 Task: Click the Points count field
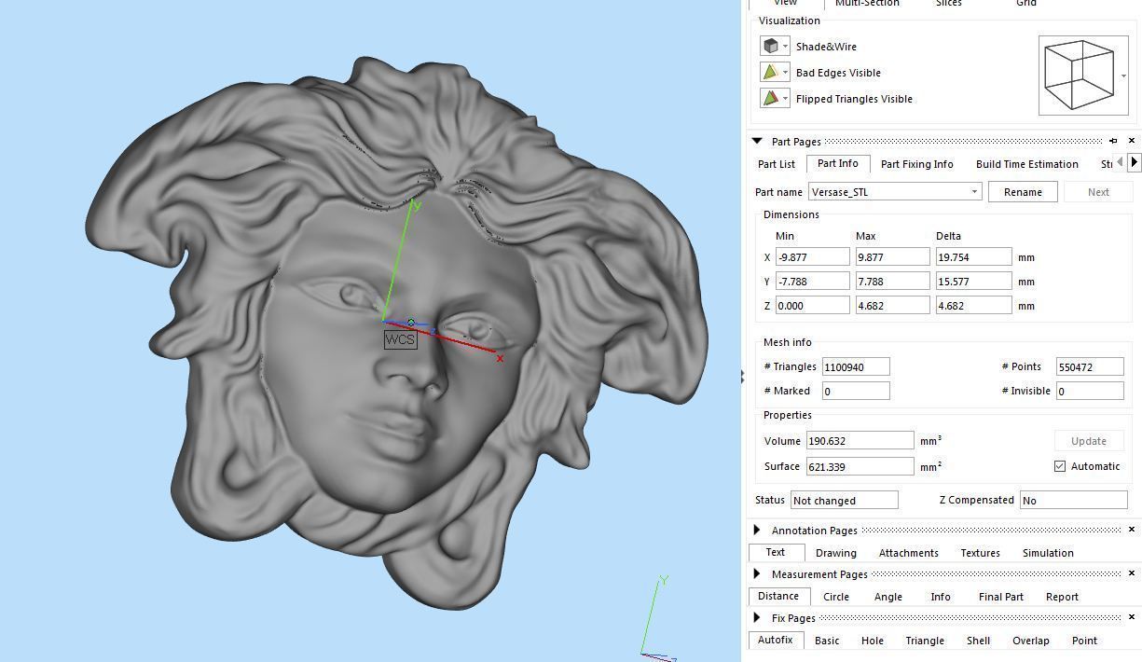coord(1089,366)
